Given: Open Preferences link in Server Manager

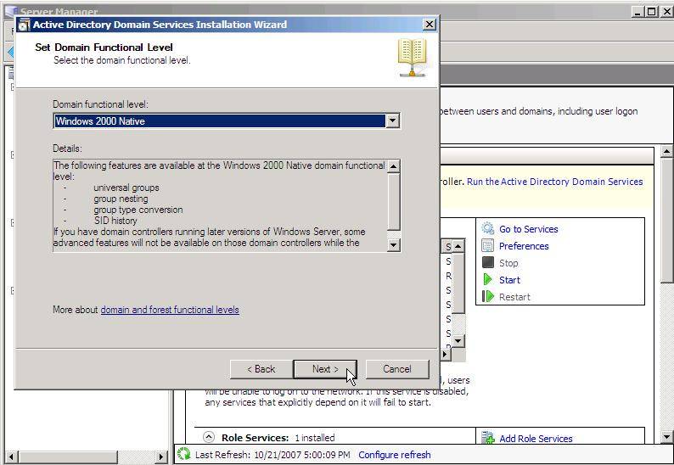Looking at the screenshot, I should (524, 246).
